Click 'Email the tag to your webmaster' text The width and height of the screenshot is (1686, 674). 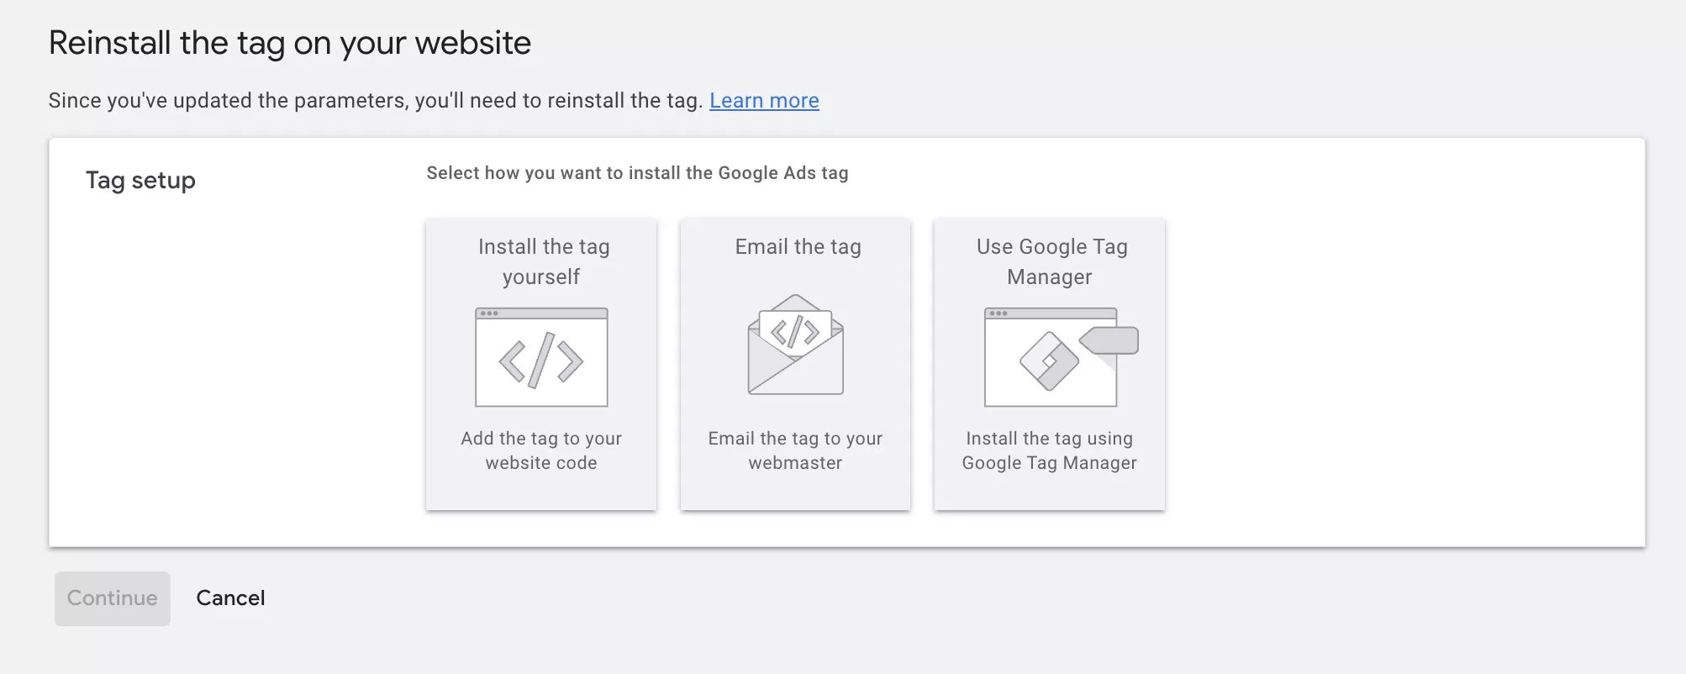[795, 450]
